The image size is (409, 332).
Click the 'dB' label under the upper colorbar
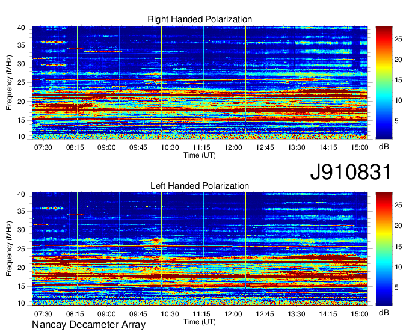click(x=384, y=147)
